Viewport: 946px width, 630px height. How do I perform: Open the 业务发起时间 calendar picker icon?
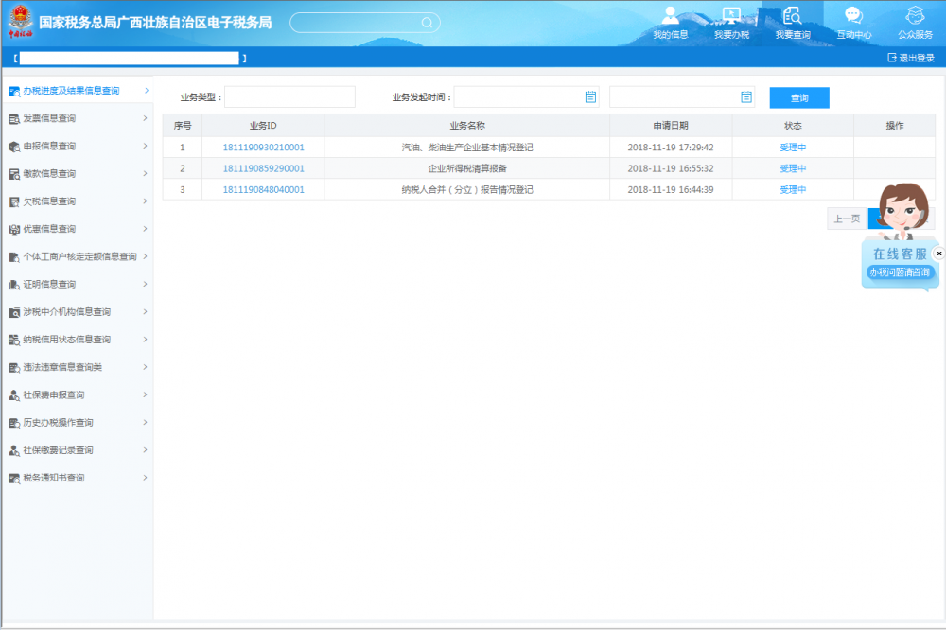tap(591, 96)
